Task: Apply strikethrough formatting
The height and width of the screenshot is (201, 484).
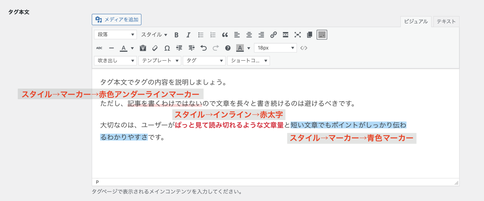Action: [99, 48]
